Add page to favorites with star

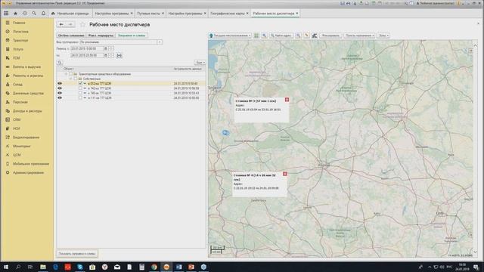click(82, 24)
